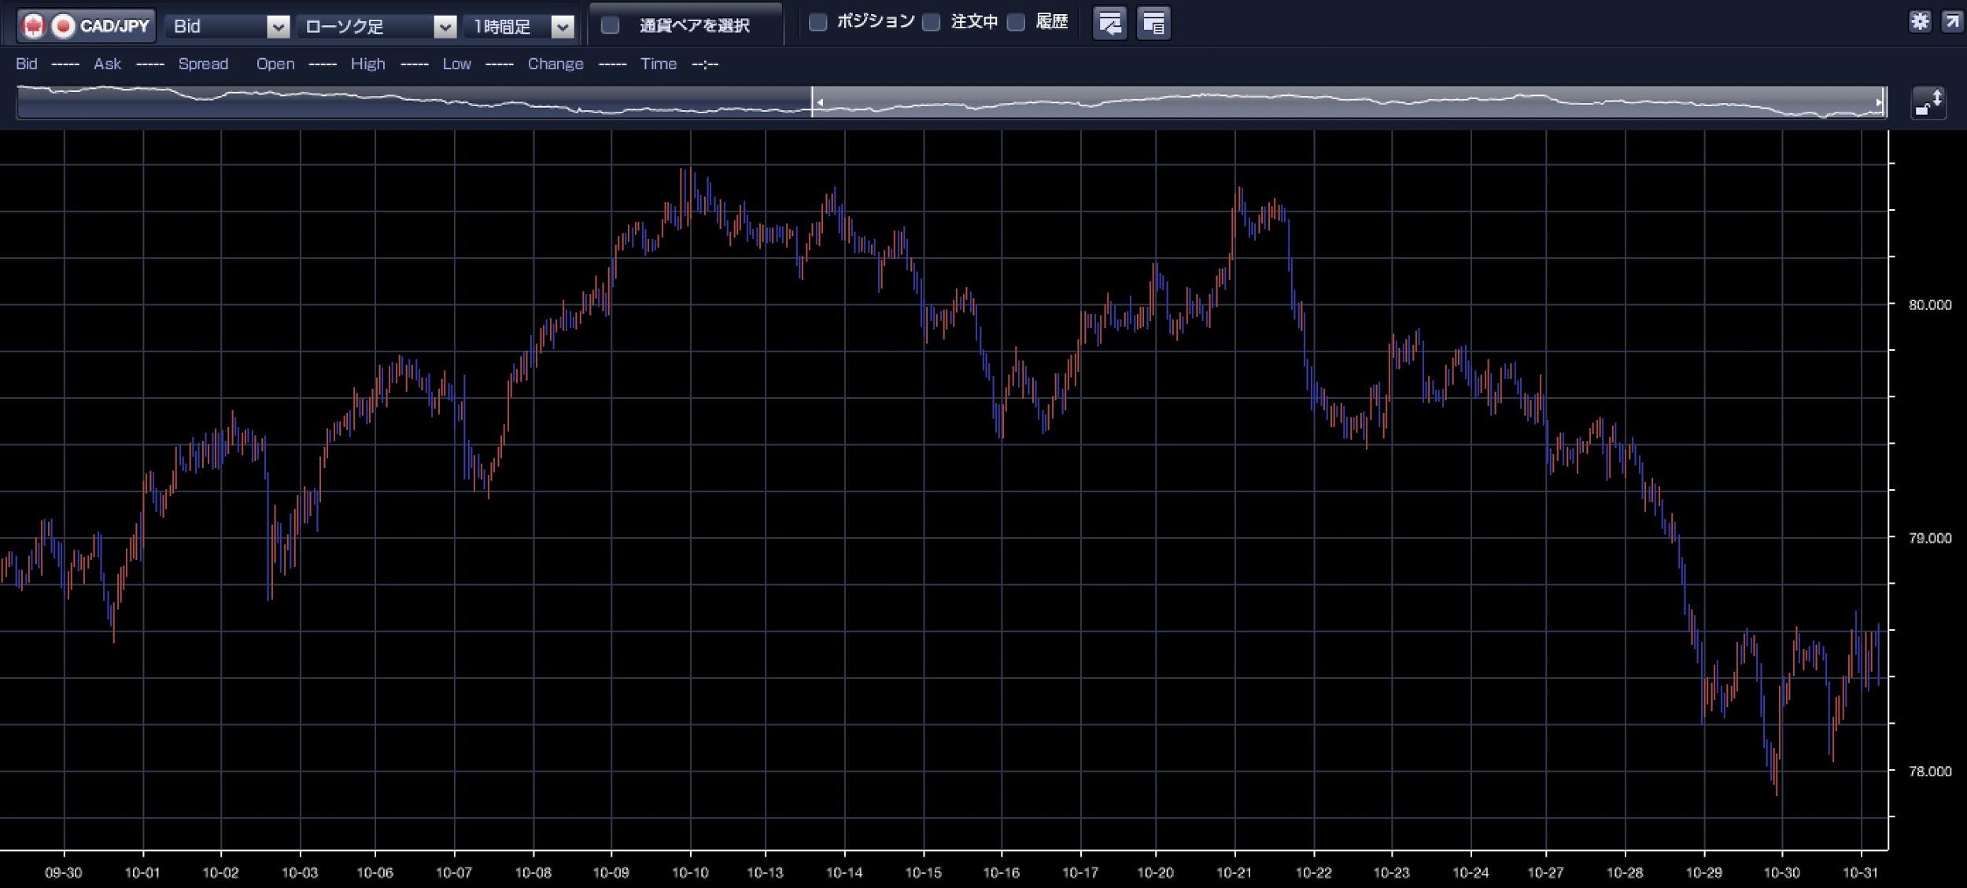Click the highlighted range in the overview navigator

(x=1349, y=102)
